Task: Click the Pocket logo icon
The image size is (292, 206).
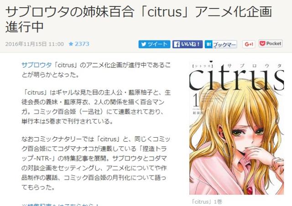Action: [262, 44]
